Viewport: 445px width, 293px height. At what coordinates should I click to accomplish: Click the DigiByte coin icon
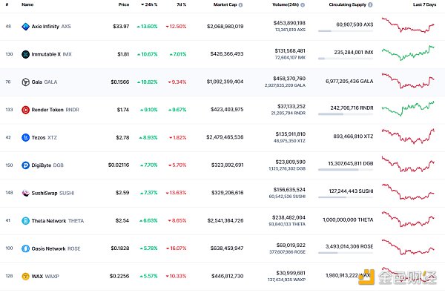(25, 165)
